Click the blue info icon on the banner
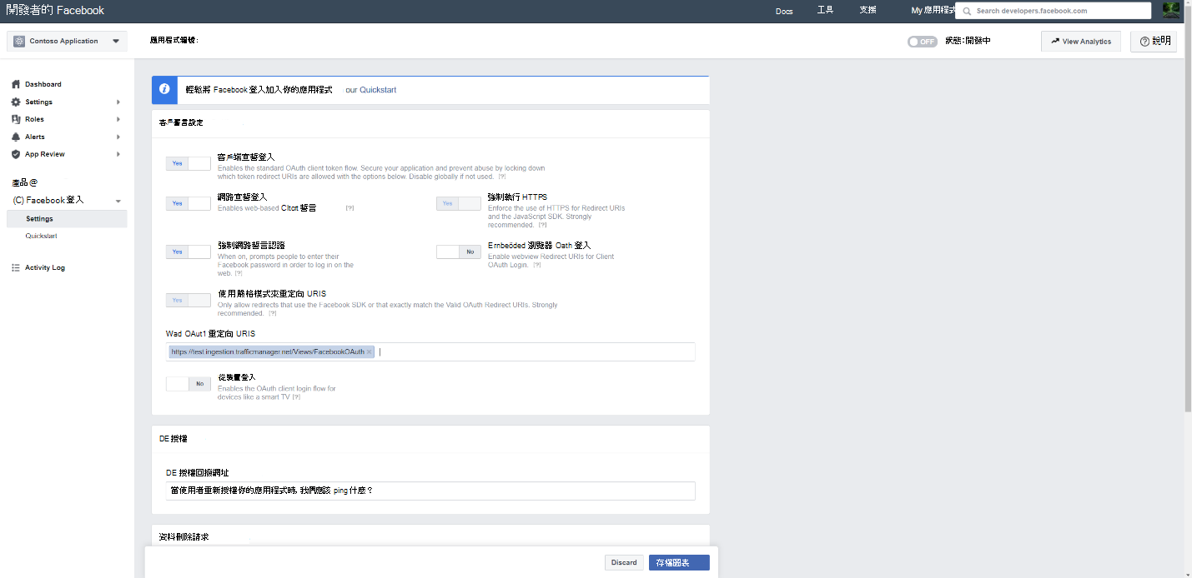1192x578 pixels. pyautogui.click(x=164, y=89)
